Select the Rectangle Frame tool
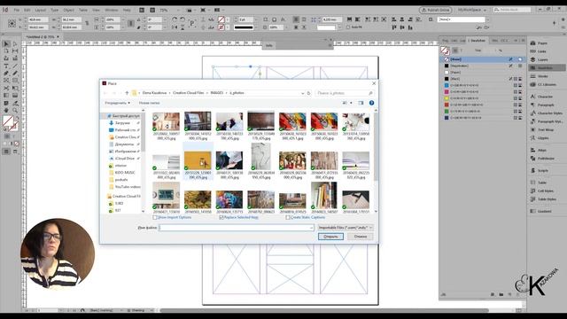 click(6, 81)
